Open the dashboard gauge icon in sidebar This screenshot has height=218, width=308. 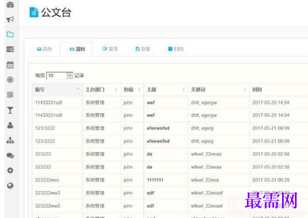(10, 5)
